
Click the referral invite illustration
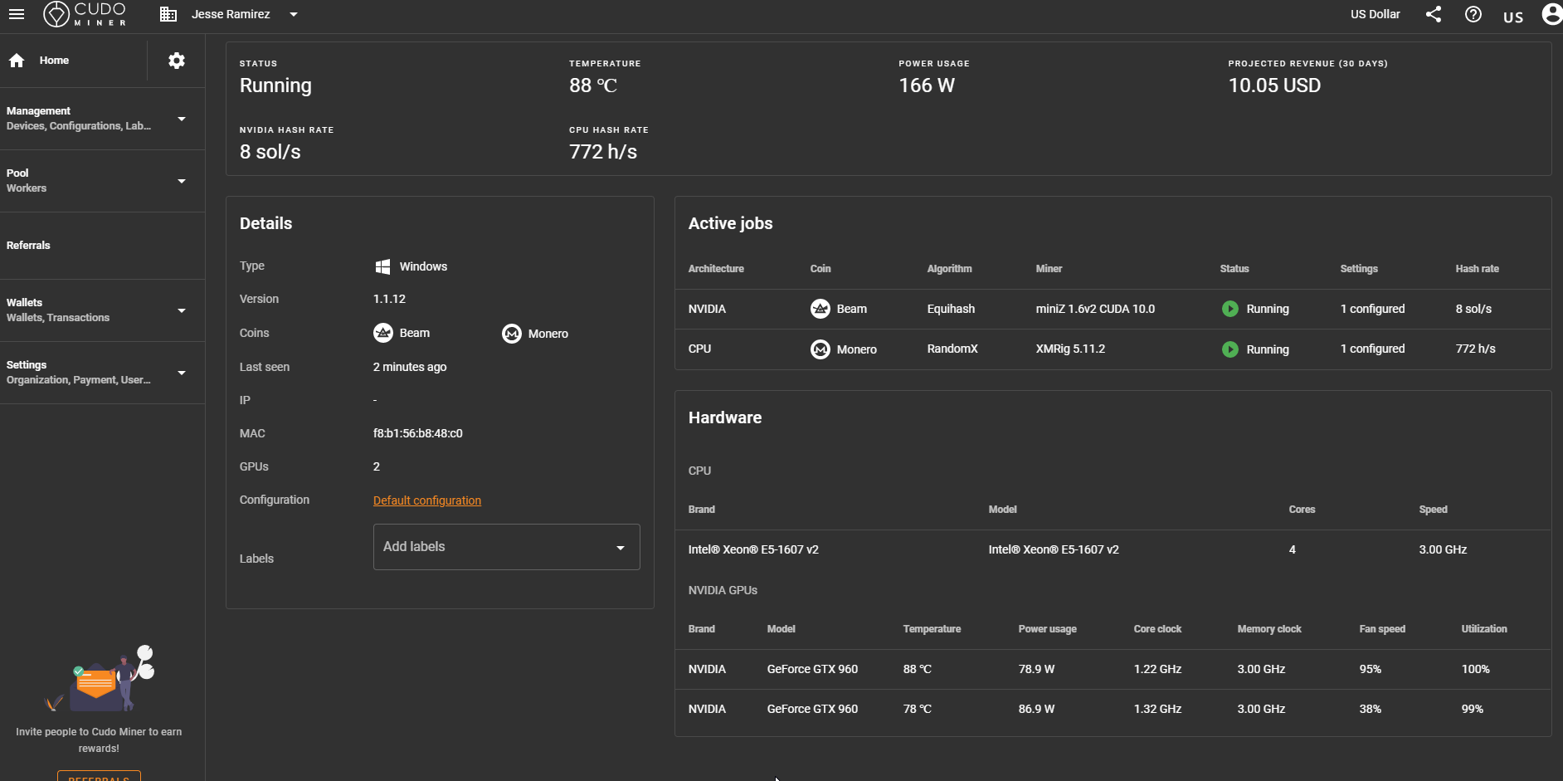tap(100, 678)
